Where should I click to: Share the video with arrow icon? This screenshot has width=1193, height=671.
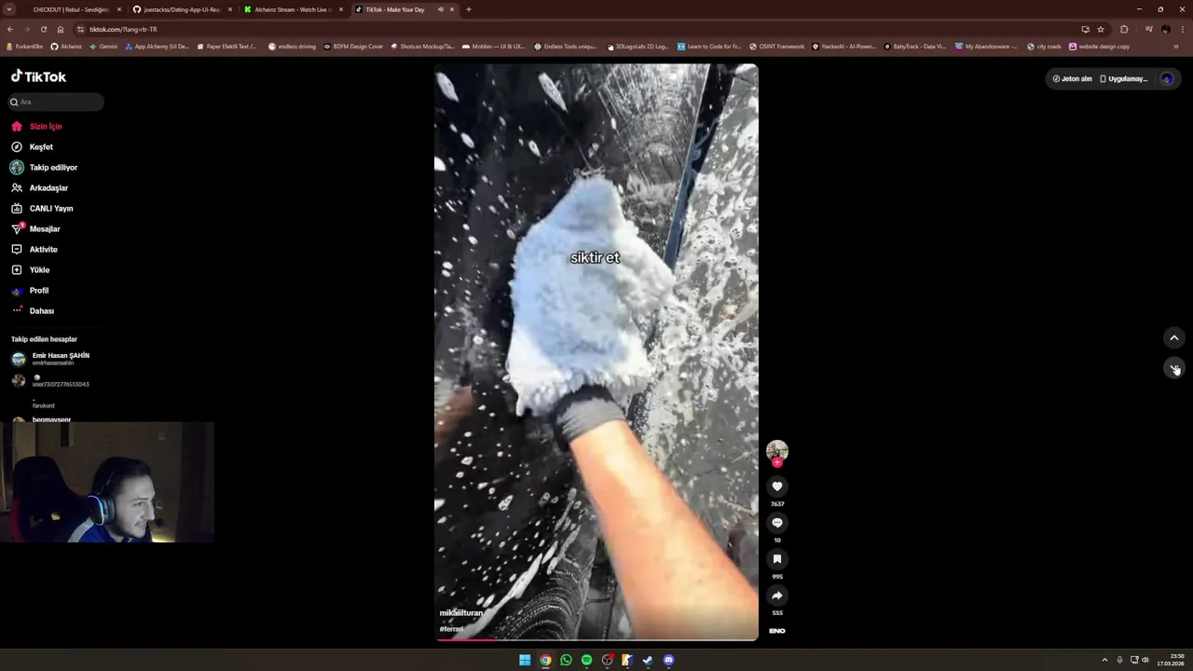click(x=777, y=596)
